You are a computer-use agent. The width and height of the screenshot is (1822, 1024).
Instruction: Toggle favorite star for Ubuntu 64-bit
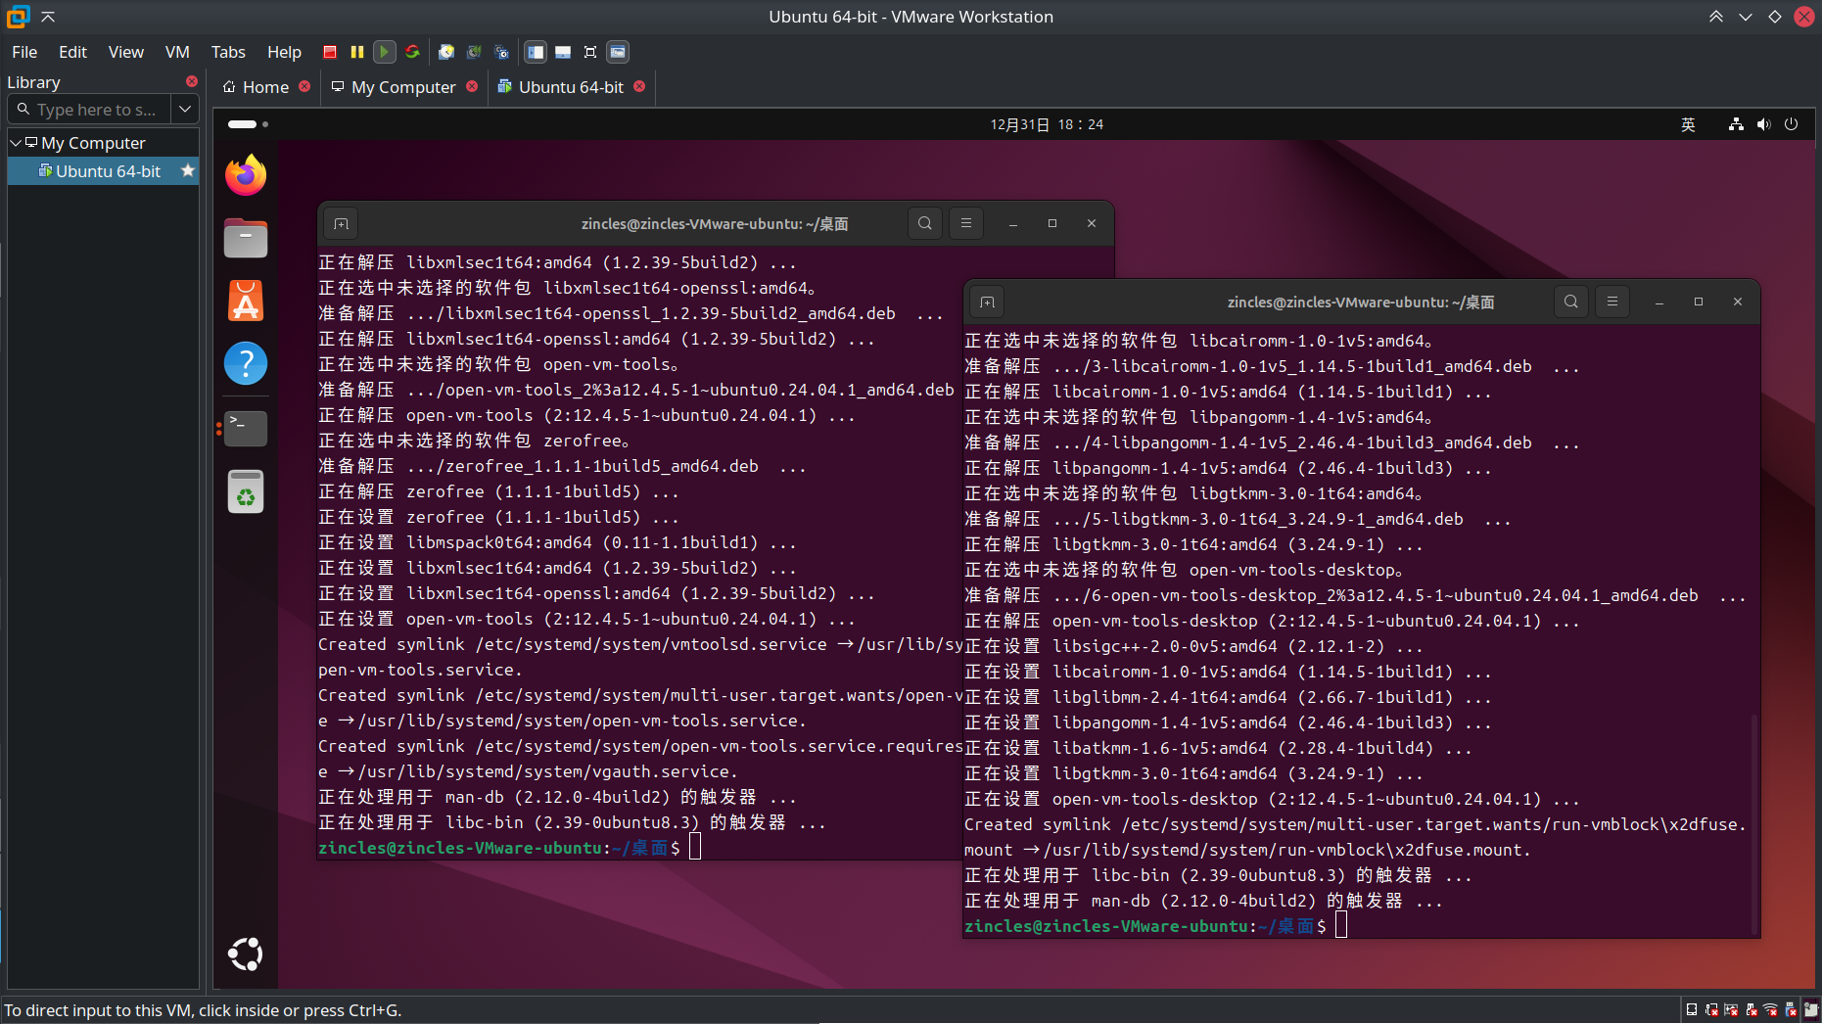(x=188, y=171)
